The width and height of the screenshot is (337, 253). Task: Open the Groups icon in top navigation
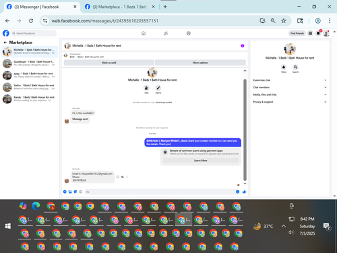point(189,33)
